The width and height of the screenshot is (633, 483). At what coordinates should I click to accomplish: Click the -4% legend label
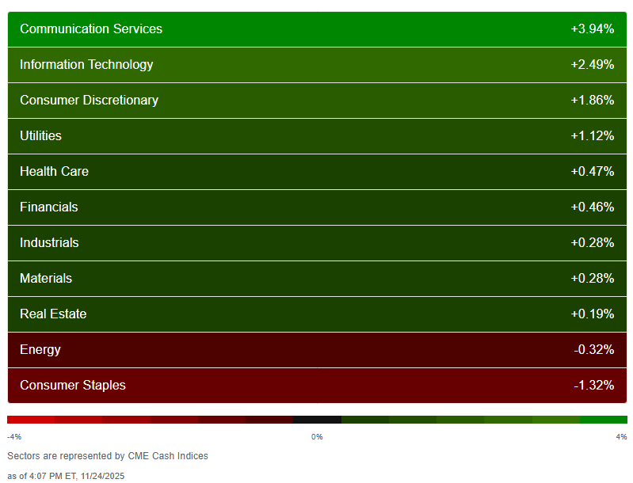(14, 437)
